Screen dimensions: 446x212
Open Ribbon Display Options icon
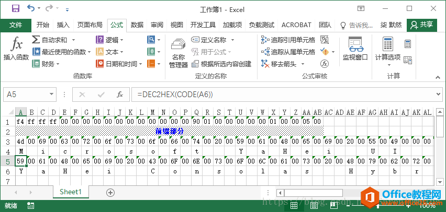click(361, 8)
